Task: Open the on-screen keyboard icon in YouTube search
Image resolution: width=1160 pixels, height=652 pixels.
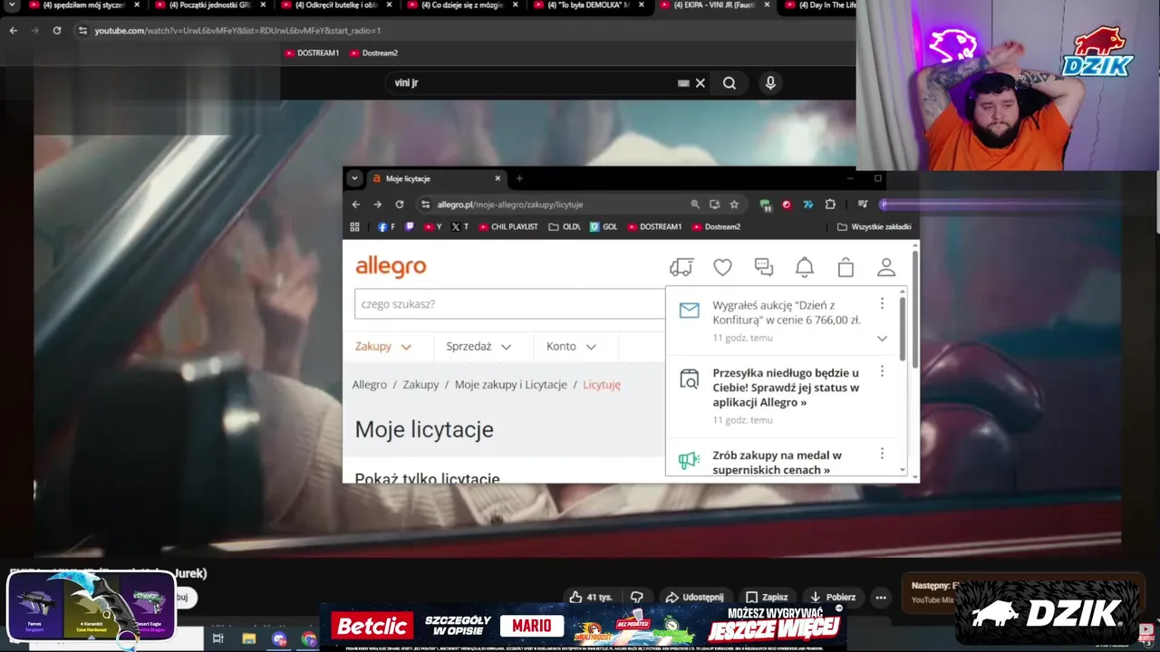Action: pyautogui.click(x=683, y=82)
